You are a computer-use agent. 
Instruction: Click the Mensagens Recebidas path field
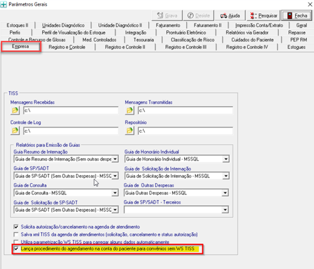(71, 110)
